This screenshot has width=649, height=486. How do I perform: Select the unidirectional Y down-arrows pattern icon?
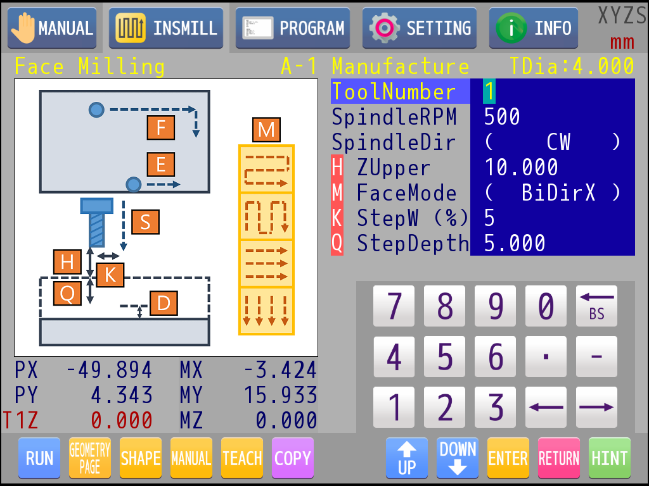coord(266,311)
